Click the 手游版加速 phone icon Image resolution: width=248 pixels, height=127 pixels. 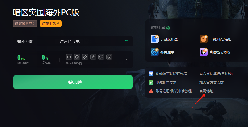155,39
